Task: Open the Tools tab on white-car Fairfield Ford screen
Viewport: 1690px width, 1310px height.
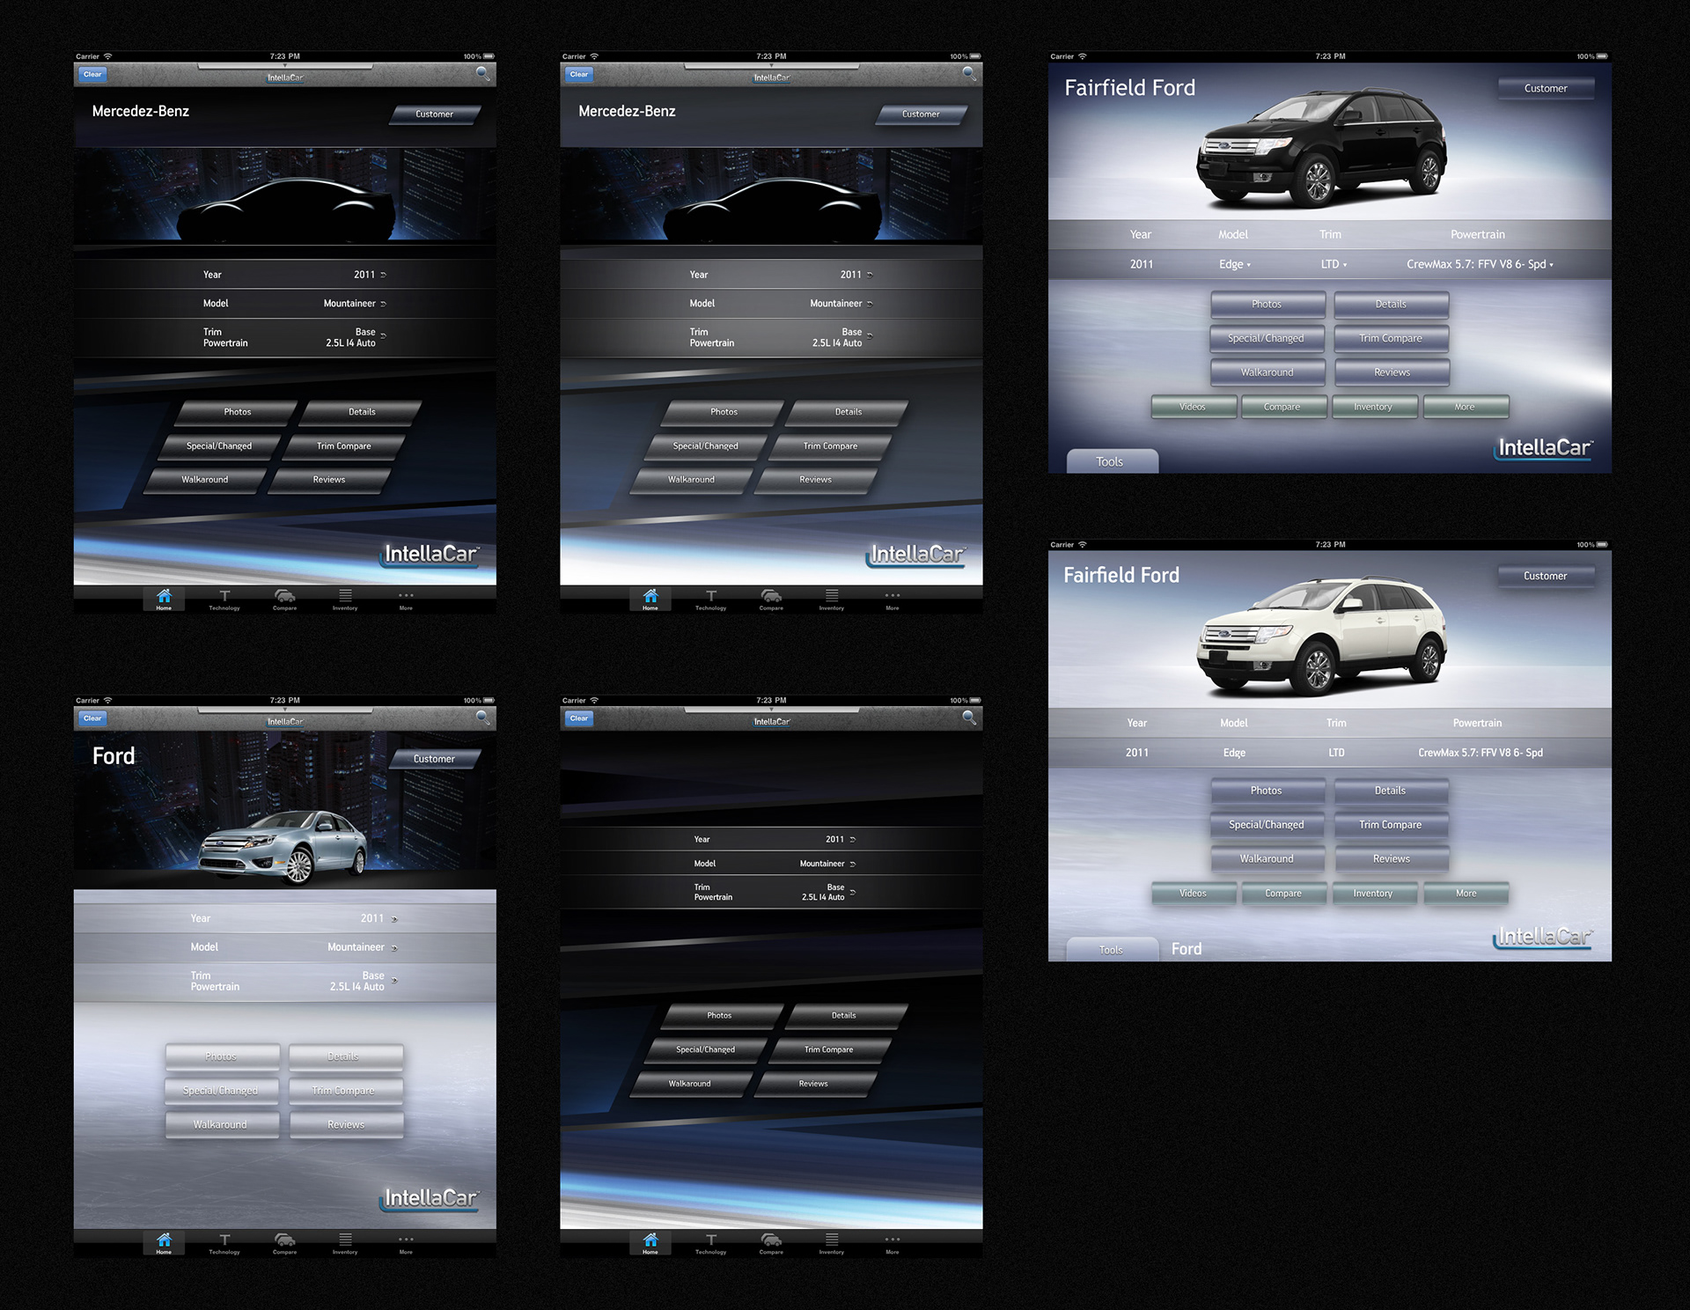Action: click(1112, 950)
